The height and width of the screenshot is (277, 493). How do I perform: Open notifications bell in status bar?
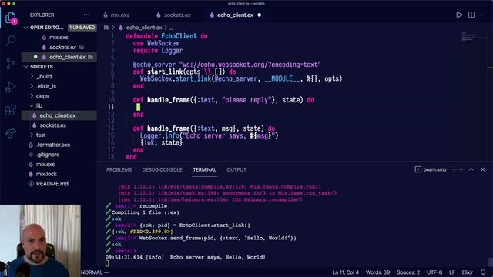483,272
